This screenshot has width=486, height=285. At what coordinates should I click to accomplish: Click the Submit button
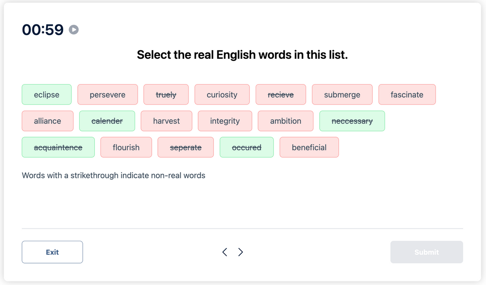point(426,252)
